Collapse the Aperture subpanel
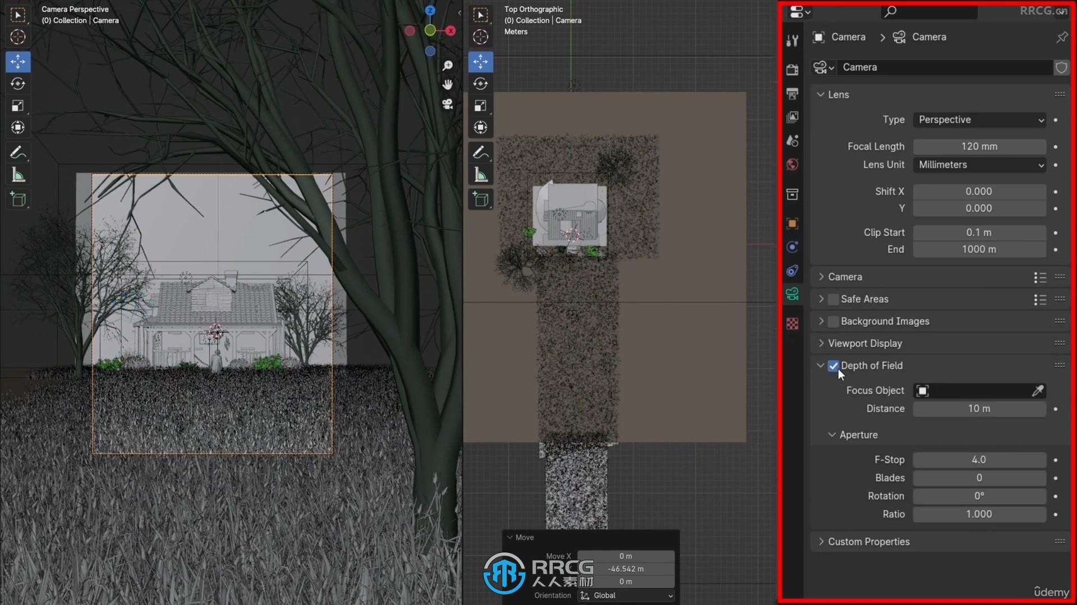 point(832,435)
